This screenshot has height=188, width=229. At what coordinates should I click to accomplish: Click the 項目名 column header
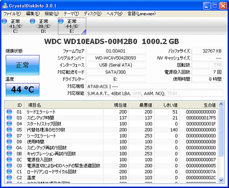point(64,105)
